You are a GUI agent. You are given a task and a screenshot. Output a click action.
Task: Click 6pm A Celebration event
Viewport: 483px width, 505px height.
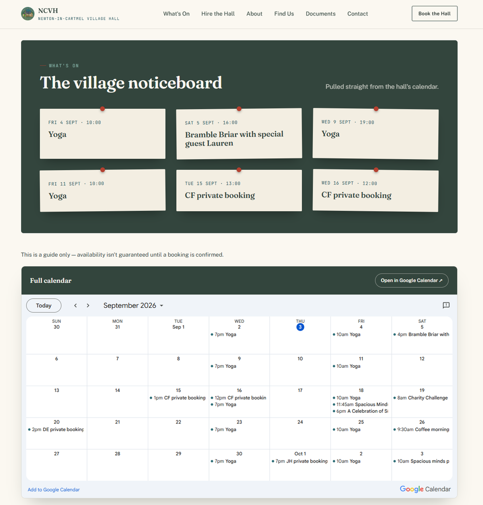click(x=361, y=411)
